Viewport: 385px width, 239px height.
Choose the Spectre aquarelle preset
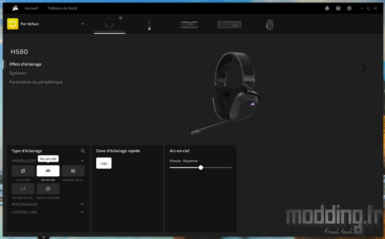[x=48, y=189]
